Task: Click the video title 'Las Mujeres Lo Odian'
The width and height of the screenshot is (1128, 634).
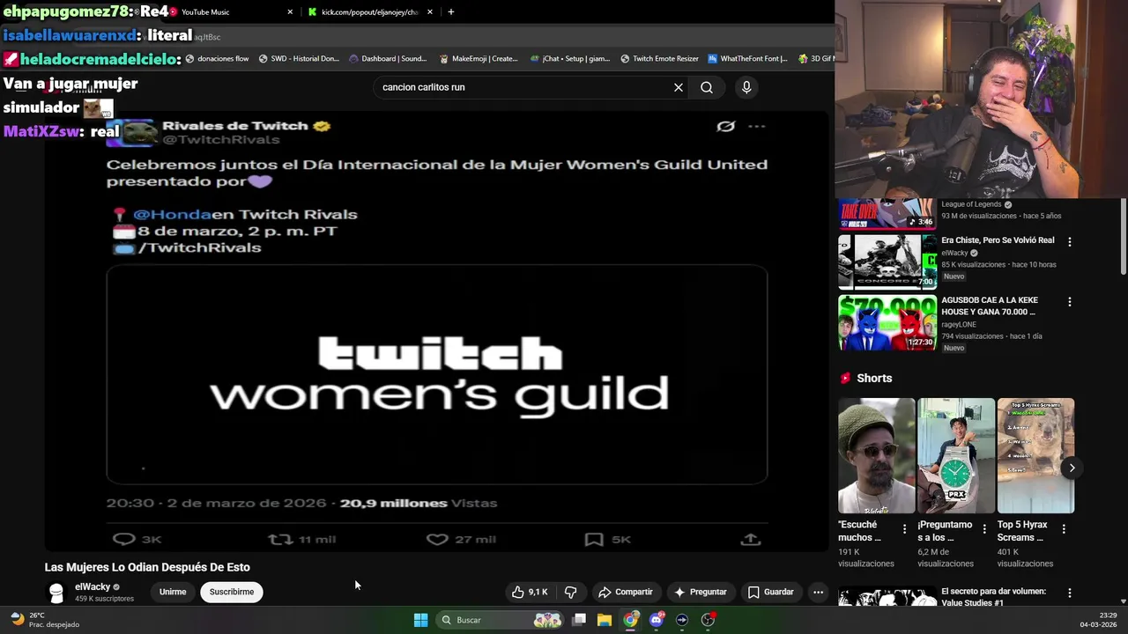Action: coord(147,567)
